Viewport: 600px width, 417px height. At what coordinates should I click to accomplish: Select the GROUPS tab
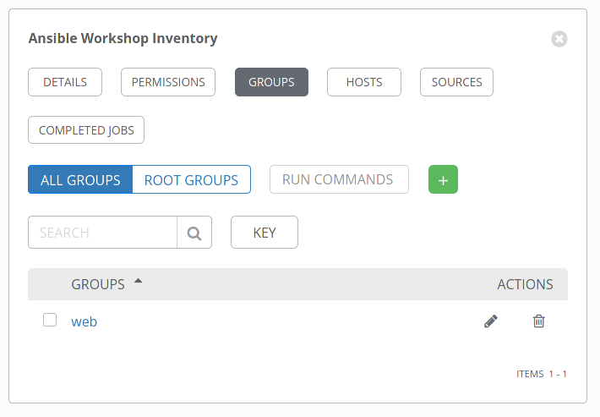271,82
